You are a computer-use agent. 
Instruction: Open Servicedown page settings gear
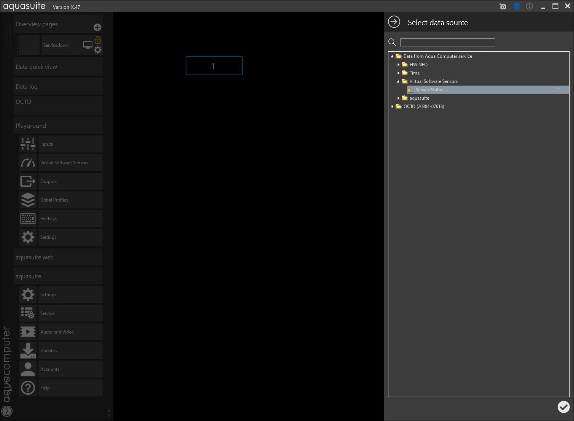98,50
